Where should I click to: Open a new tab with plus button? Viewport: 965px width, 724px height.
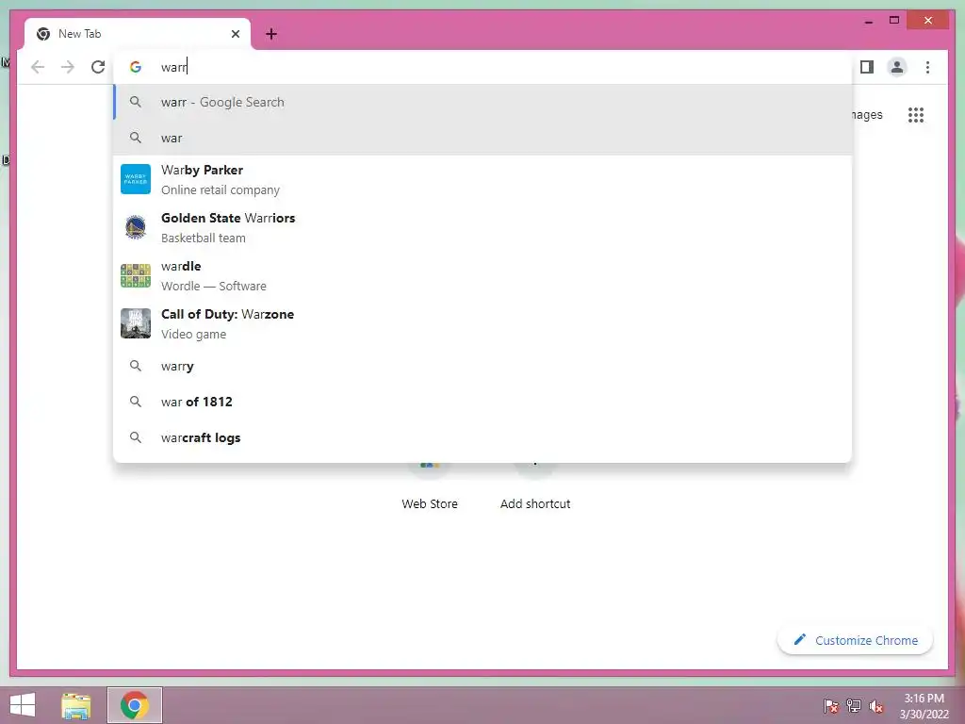click(x=271, y=34)
